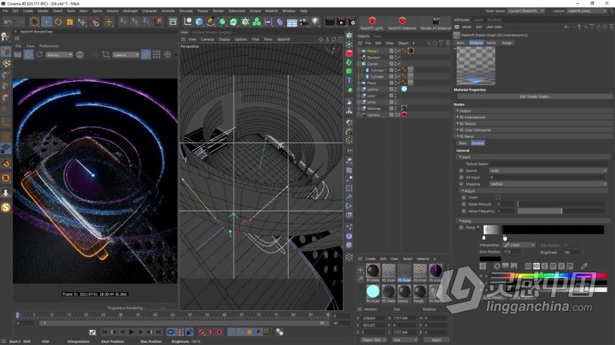Click the eyedropper icon in color picker
Image resolution: width=615 pixels, height=345 pixels.
tap(584, 266)
